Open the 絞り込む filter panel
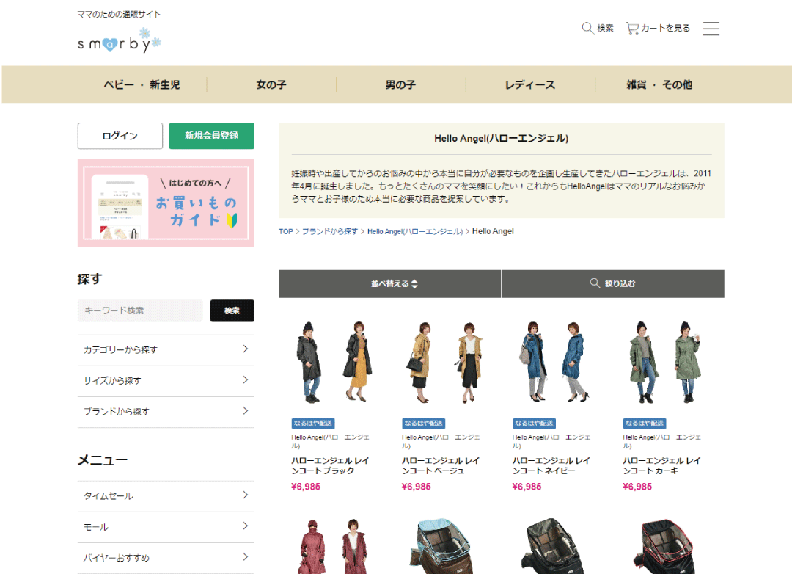Image resolution: width=792 pixels, height=574 pixels. pos(612,284)
